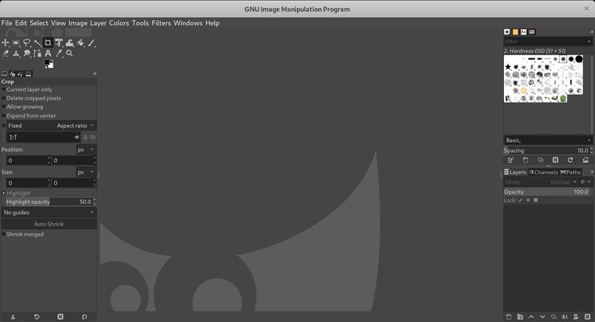Select the Paintbrush tool
The width and height of the screenshot is (595, 322).
point(91,43)
